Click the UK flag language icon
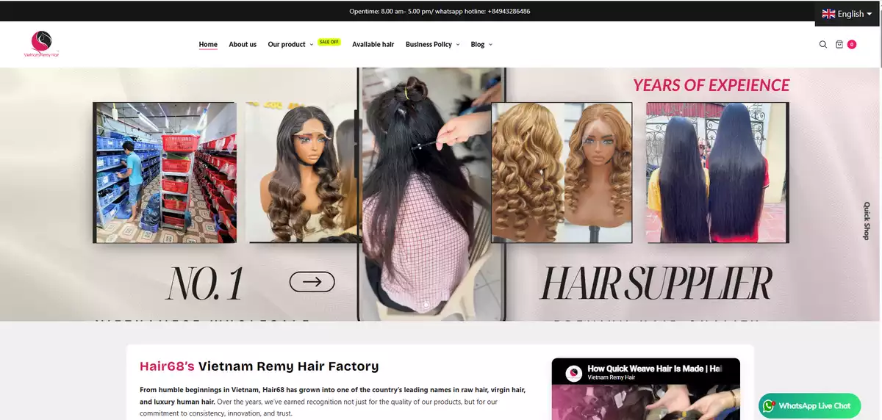Viewport: 882px width, 420px height. (828, 14)
